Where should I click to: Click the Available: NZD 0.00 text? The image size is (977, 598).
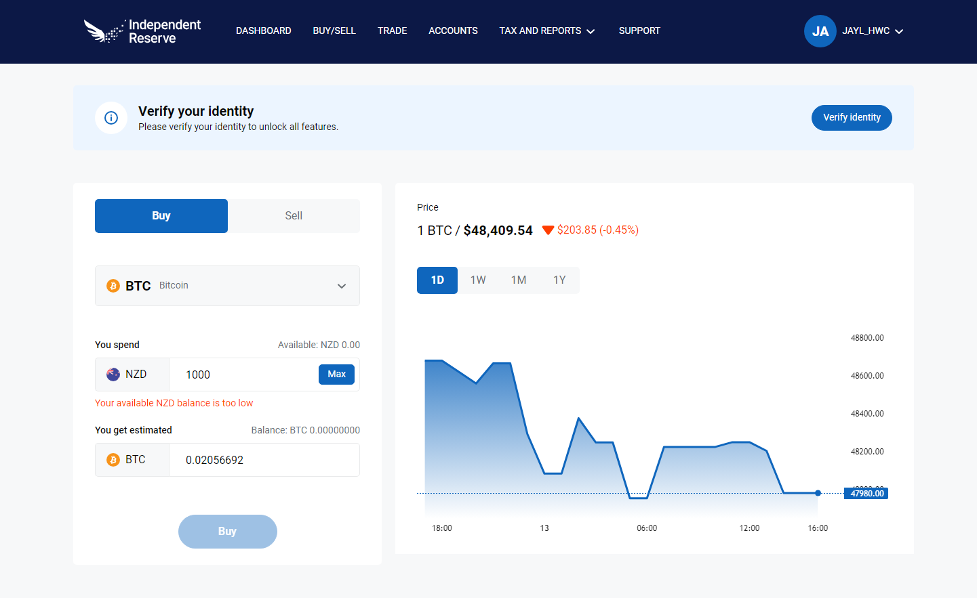pyautogui.click(x=319, y=345)
